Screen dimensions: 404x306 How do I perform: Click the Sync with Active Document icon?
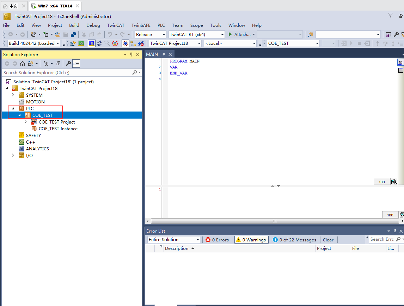coord(31,64)
